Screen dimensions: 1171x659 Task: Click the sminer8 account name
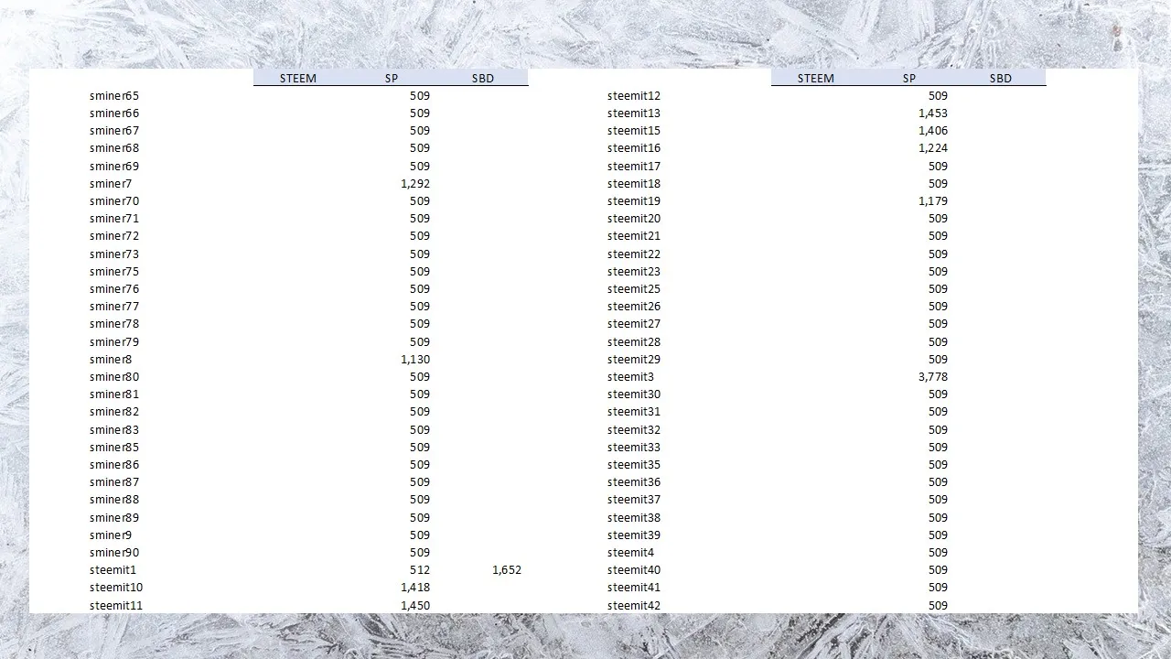(x=111, y=359)
